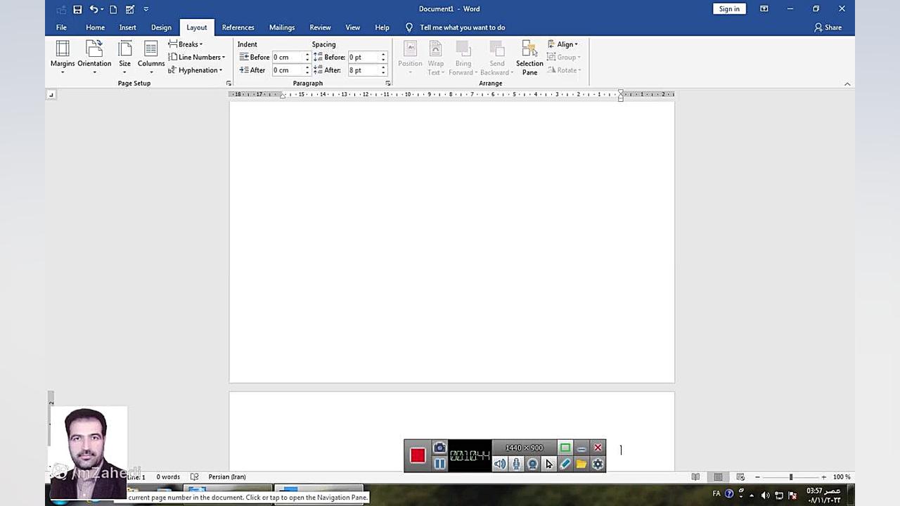
Task: Click the Sign in button
Action: [729, 9]
